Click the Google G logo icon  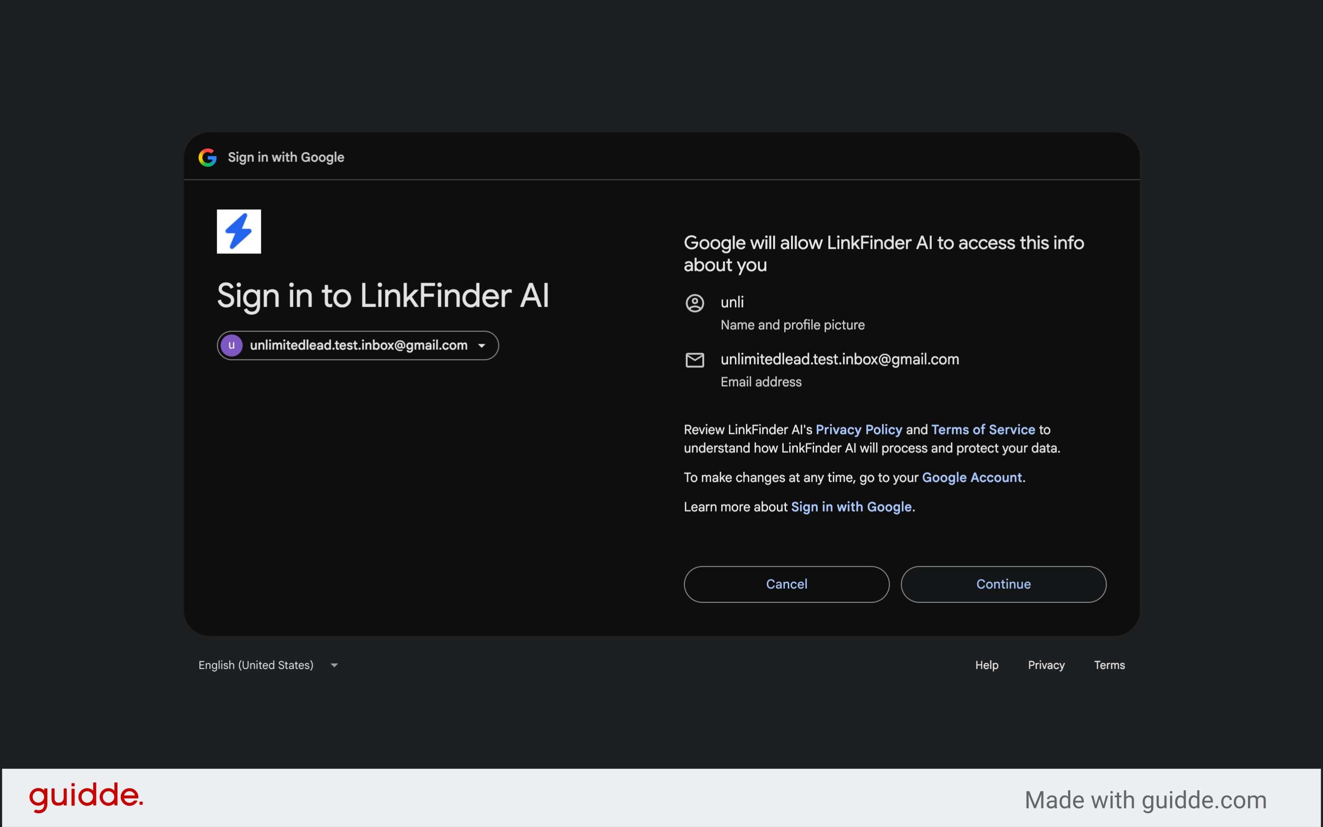[x=207, y=158]
